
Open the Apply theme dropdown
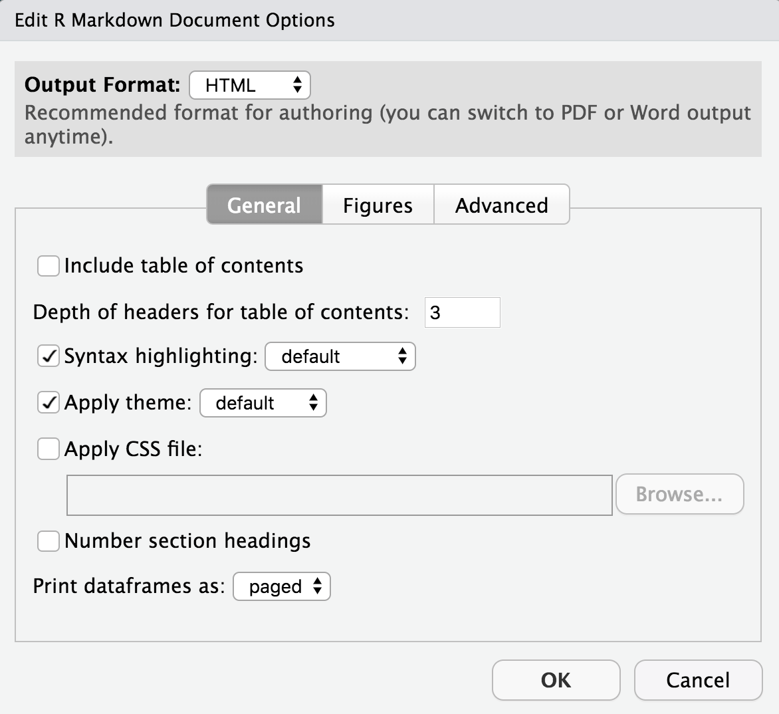click(x=263, y=403)
